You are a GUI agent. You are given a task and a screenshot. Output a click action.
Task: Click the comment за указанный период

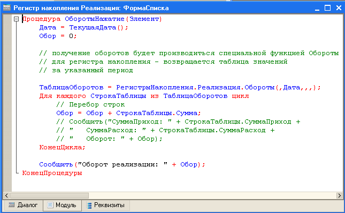coord(86,71)
